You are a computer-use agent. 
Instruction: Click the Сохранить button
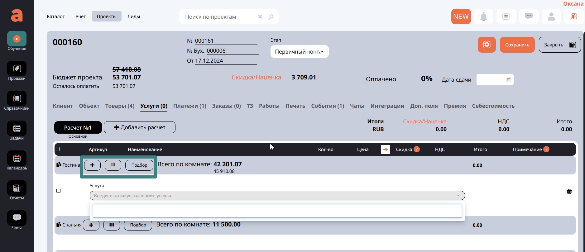point(517,45)
